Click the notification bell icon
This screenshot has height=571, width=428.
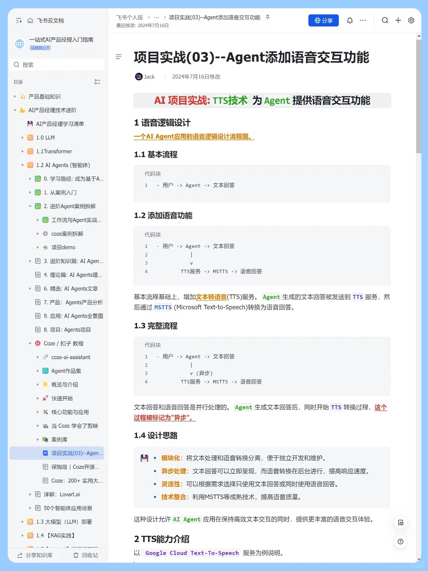350,20
